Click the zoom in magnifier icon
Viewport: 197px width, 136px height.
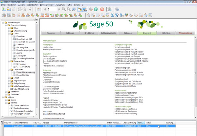pos(64,9)
